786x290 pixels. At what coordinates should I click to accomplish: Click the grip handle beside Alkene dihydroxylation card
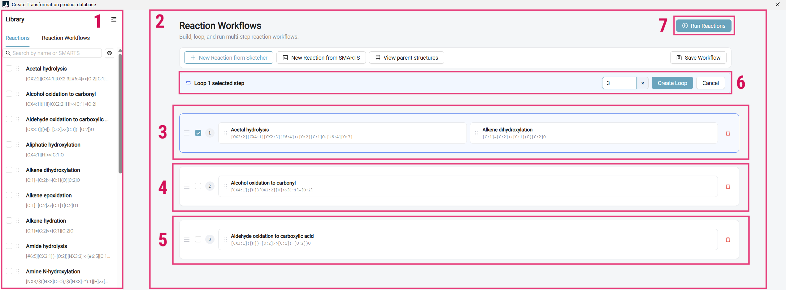(476, 133)
